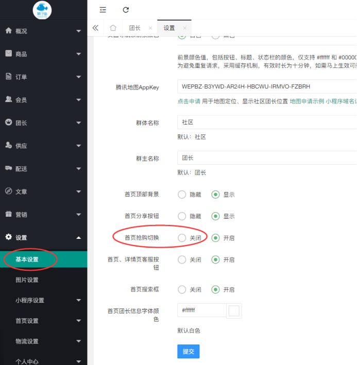
Task: Click the refresh page icon
Action: click(x=126, y=10)
